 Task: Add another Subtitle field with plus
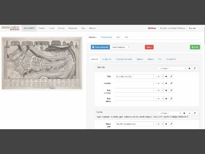(x=166, y=83)
